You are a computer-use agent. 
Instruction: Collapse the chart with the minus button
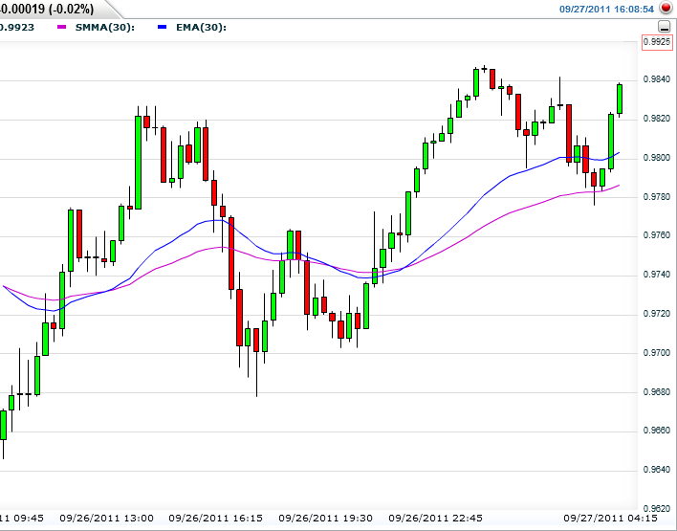pyautogui.click(x=666, y=26)
